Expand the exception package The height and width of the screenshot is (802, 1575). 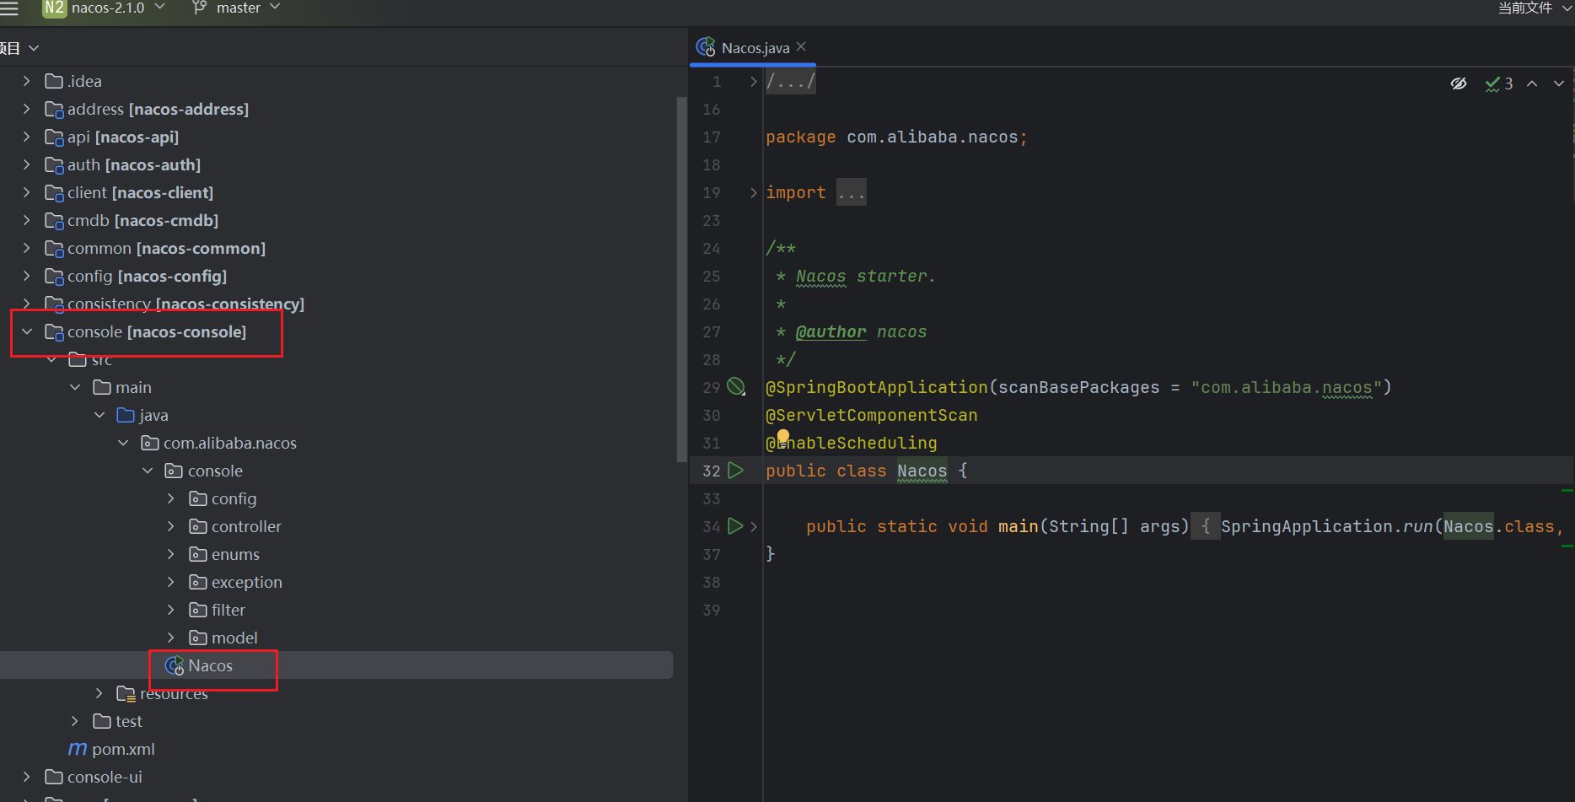click(x=171, y=582)
